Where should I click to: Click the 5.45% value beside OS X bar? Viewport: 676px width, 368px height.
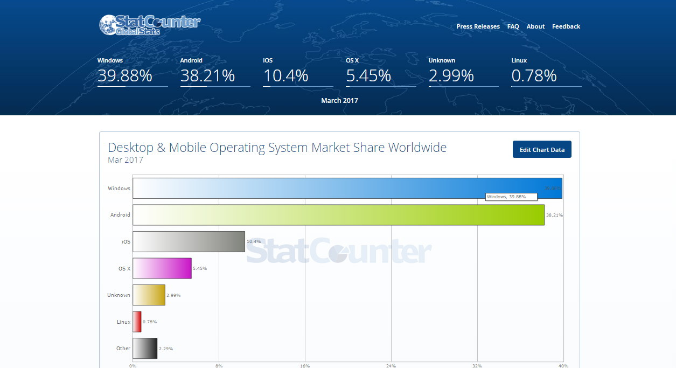(200, 268)
